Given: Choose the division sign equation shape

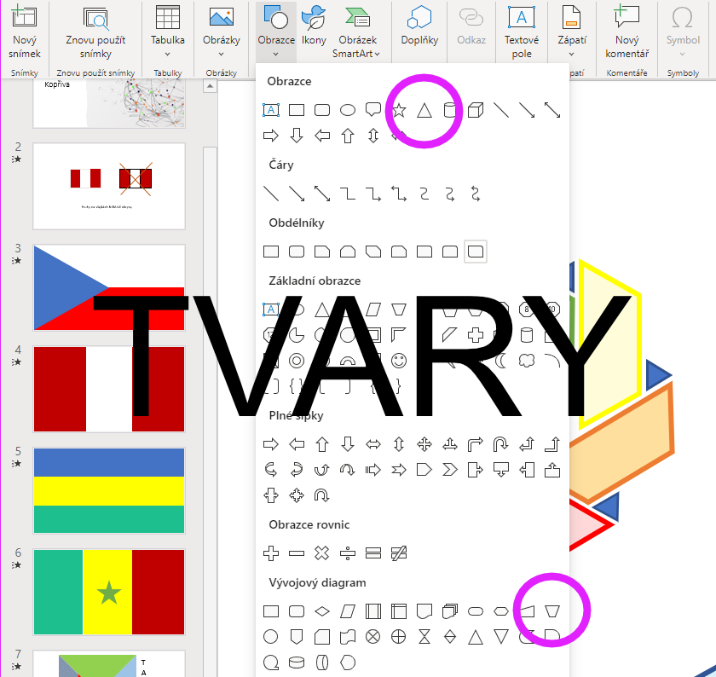Looking at the screenshot, I should [x=347, y=553].
